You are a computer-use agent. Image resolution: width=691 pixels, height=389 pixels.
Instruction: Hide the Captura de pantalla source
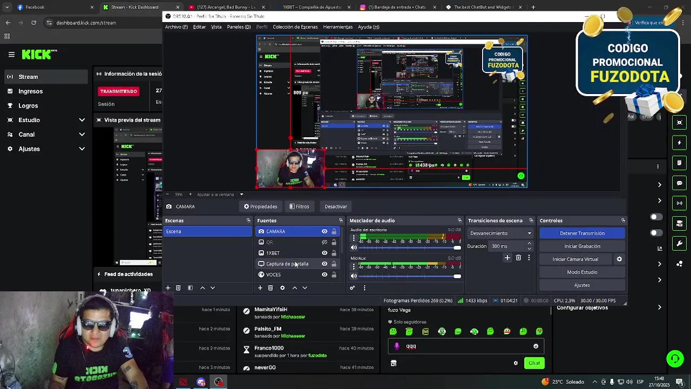[x=324, y=264]
